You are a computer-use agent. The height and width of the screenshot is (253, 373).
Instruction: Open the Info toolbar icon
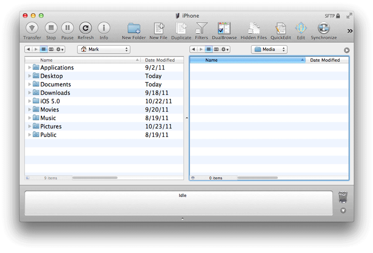pyautogui.click(x=104, y=28)
